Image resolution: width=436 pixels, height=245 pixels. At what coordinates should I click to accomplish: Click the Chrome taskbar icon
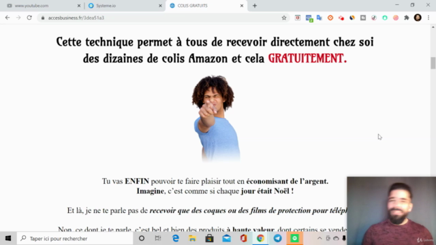260,238
